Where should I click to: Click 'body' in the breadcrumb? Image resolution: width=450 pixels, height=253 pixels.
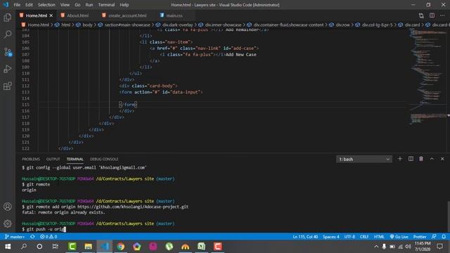[87, 25]
